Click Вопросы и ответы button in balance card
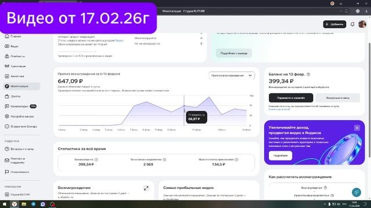This screenshot has height=208, width=371. [337, 98]
